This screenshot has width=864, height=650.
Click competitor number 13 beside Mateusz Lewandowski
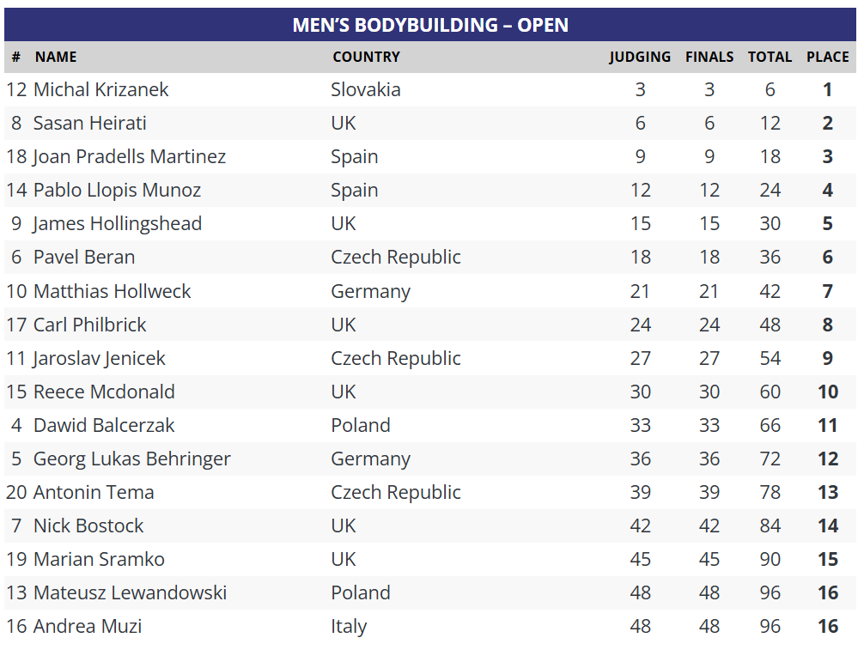17,592
